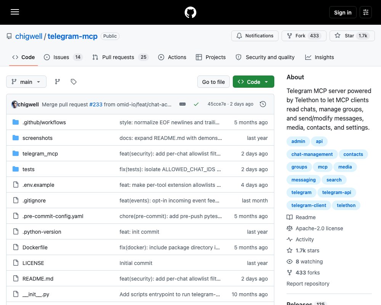This screenshot has width=381, height=305.
Task: Open the Projects tab
Action: click(x=211, y=57)
